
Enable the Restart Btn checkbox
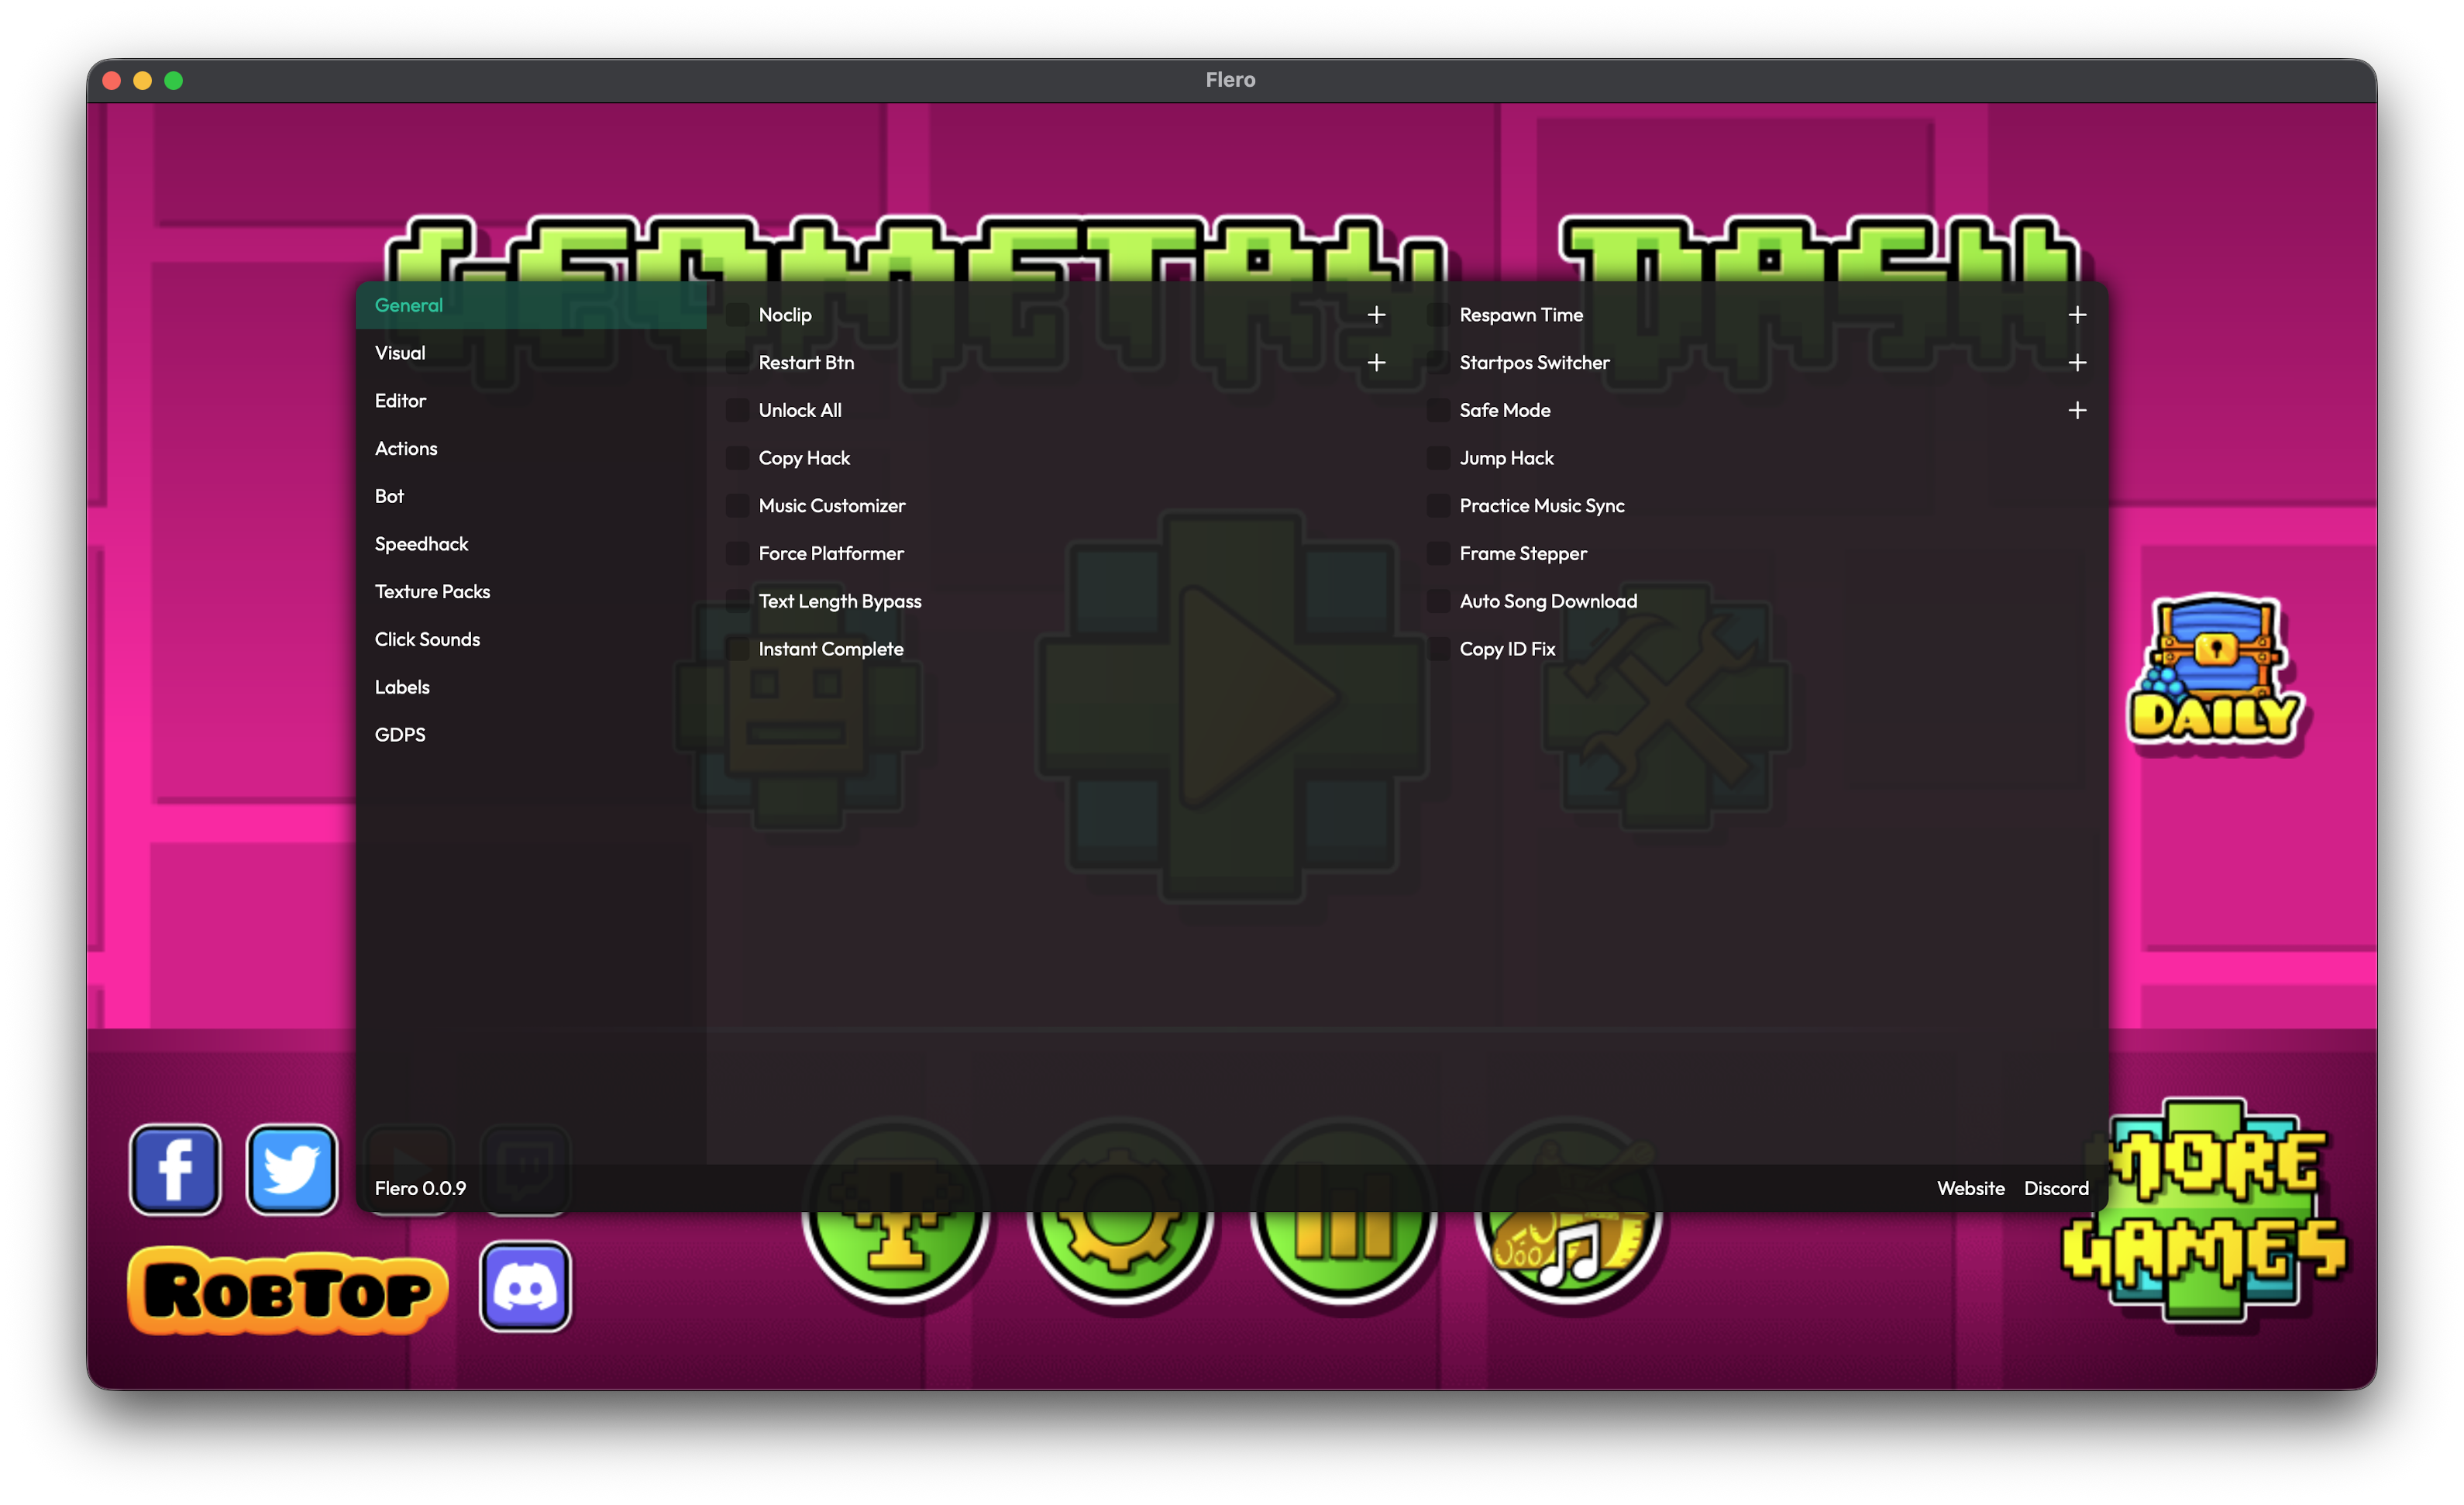738,363
